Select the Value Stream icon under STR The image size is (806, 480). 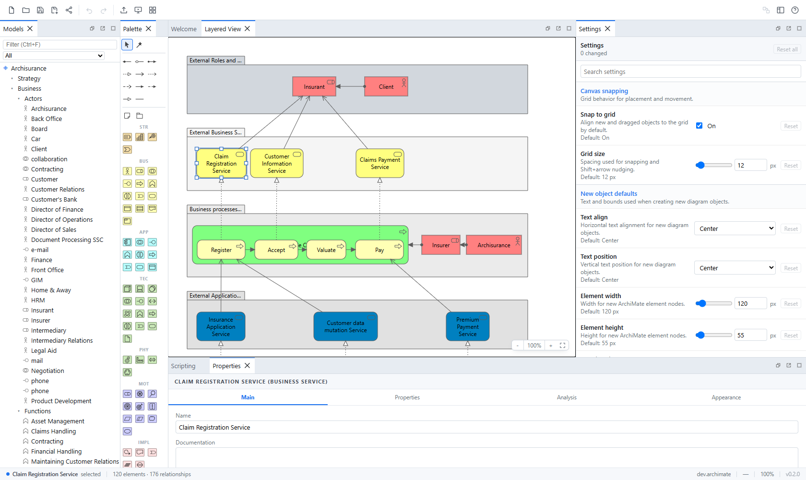pos(127,149)
